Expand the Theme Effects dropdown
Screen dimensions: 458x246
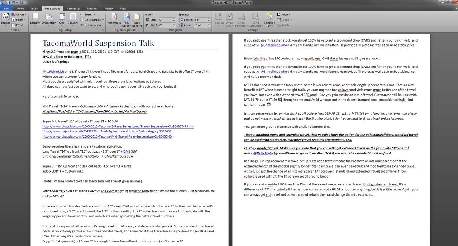point(19,25)
